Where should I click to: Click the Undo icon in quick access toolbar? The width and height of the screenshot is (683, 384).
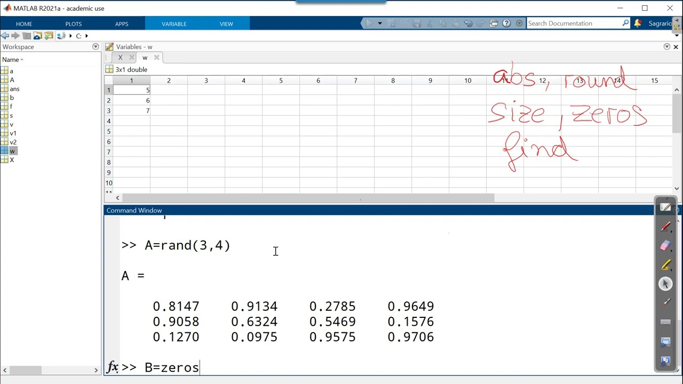(x=468, y=23)
